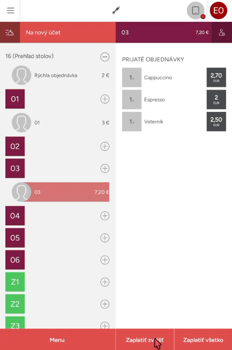Image resolution: width=232 pixels, height=350 pixels.
Task: Open the EO user profile avatar
Action: click(219, 11)
